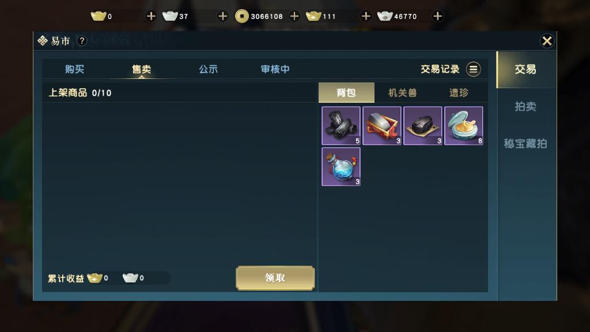Open the 审核中 tab
The width and height of the screenshot is (590, 332).
275,69
